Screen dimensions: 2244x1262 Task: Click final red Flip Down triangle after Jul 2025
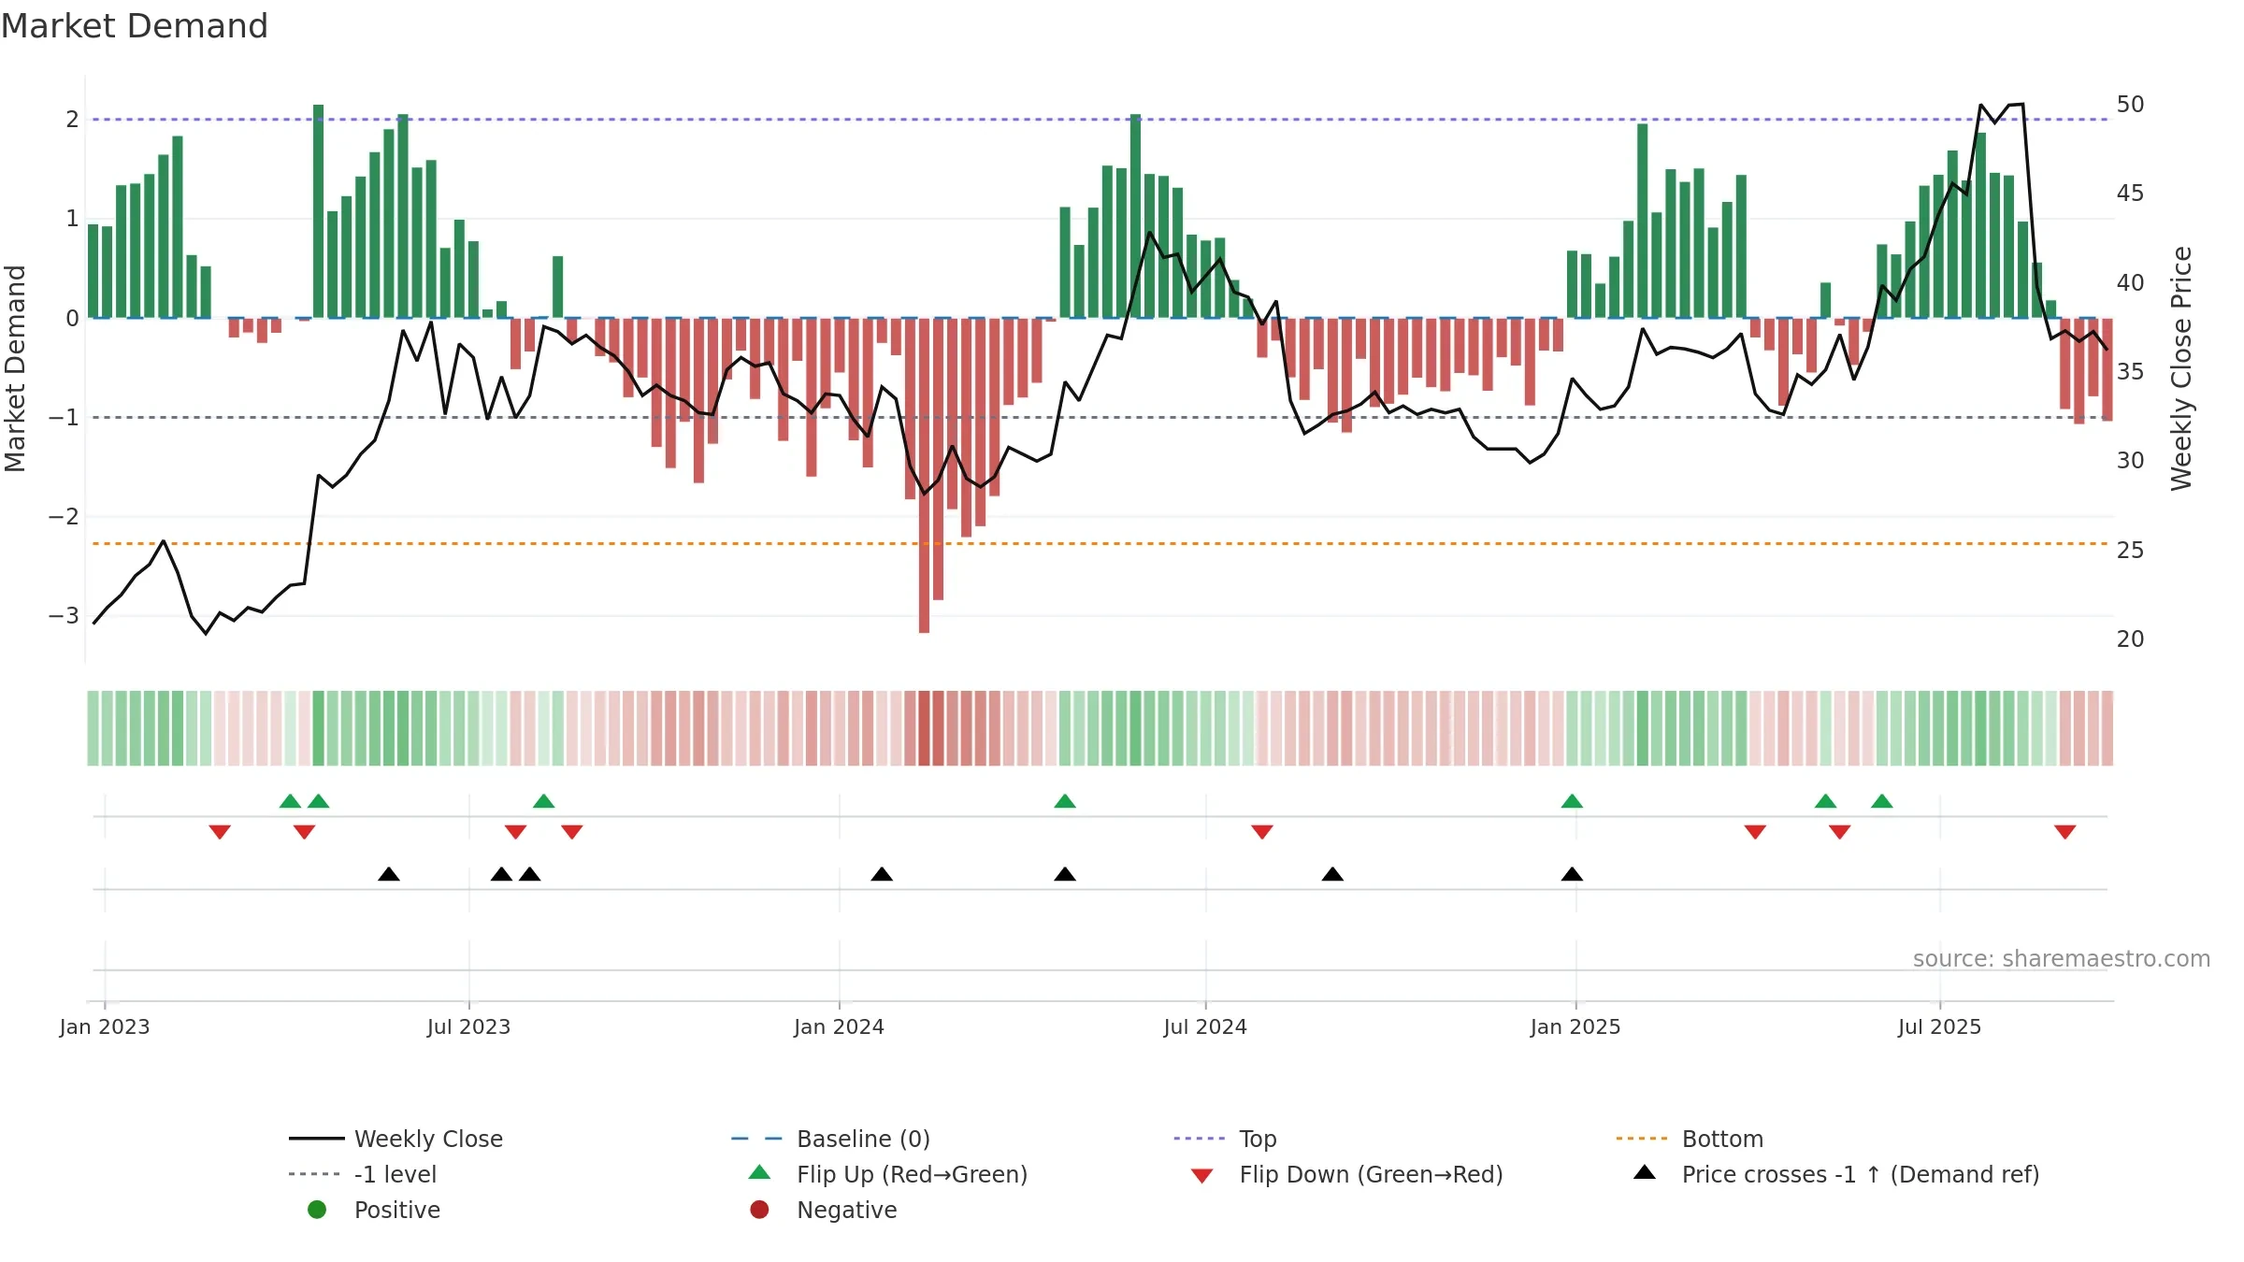2065,832
